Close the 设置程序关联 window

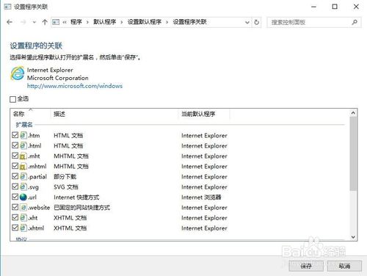(356, 7)
